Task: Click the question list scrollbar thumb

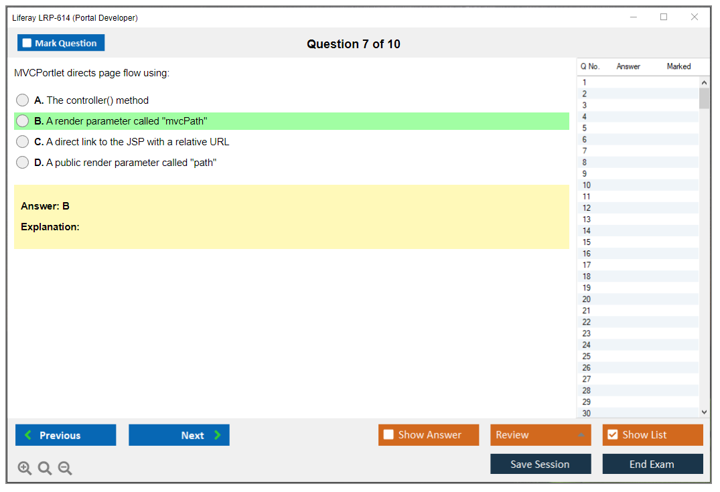Action: 704,98
